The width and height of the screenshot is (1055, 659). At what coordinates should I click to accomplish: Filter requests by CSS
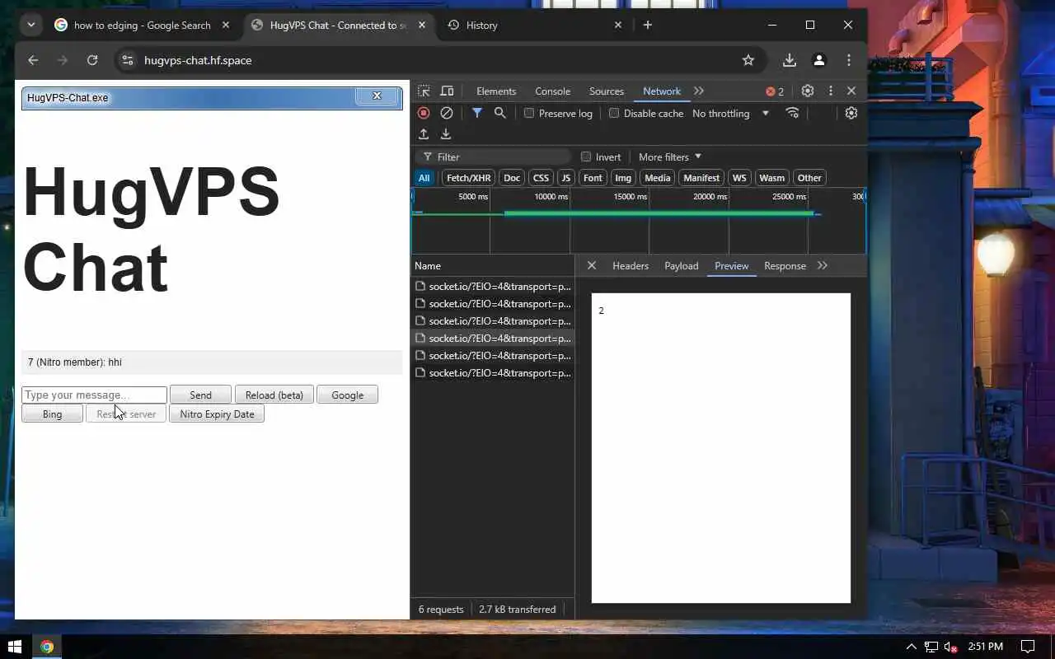tap(541, 178)
